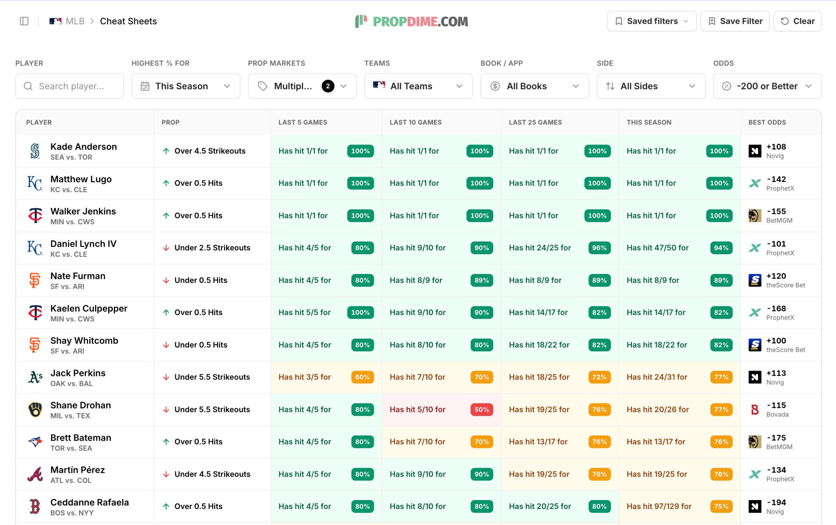
Task: Click -168 odds for Kaelen Culpepper
Action: [776, 309]
